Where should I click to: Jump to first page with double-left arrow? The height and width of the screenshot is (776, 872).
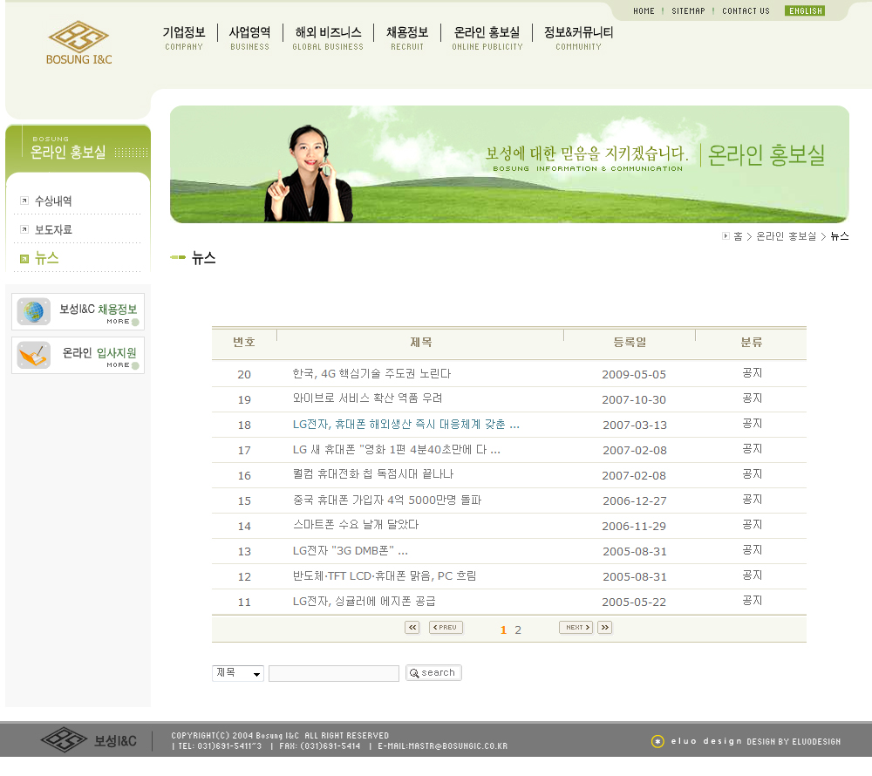[x=412, y=628]
